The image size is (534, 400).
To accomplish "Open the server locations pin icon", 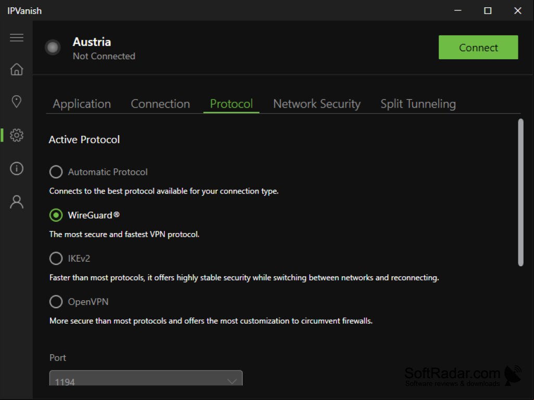I will click(x=16, y=101).
